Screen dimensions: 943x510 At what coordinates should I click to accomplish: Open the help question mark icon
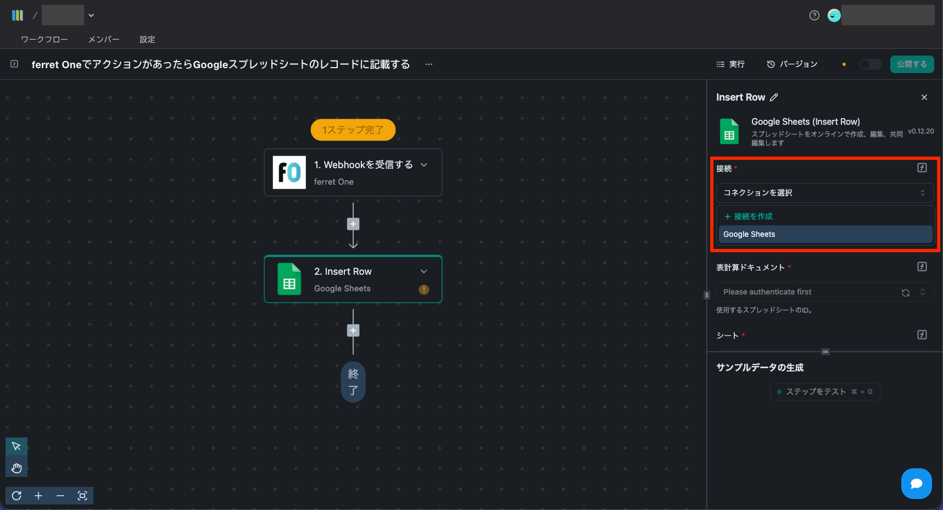814,15
